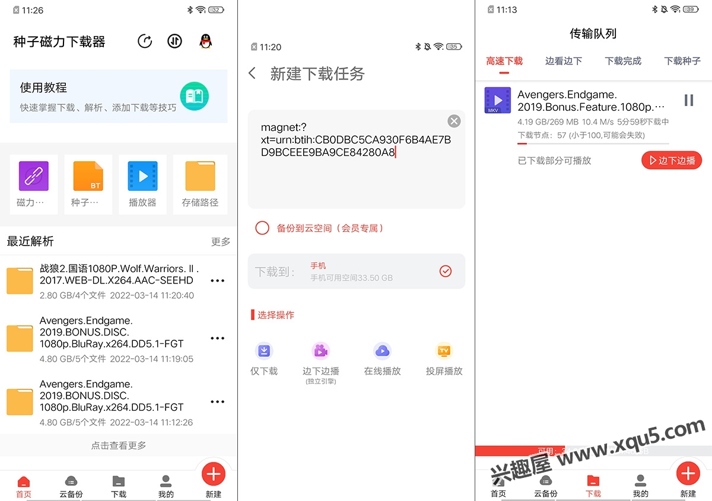The image size is (712, 501).
Task: Select 首页 tab in right screen
Action: click(498, 487)
